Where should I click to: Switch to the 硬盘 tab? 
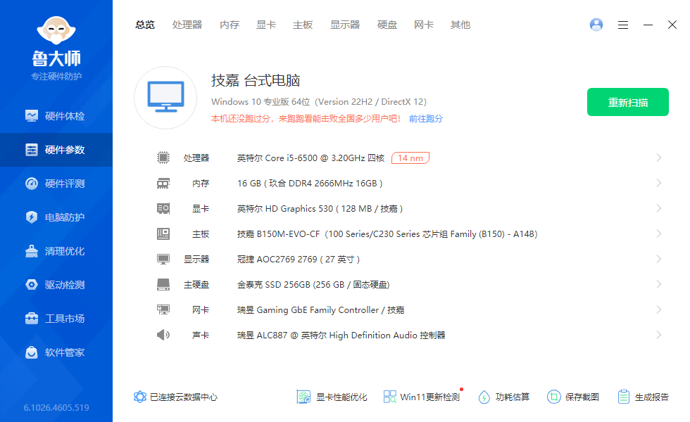click(387, 25)
